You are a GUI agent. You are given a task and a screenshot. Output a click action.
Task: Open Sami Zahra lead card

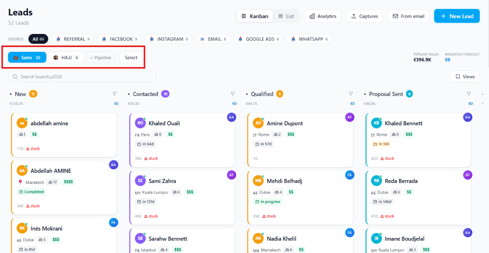pos(182,198)
